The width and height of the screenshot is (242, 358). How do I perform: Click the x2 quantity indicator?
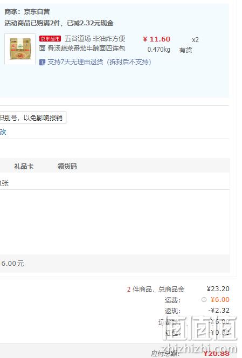tap(195, 40)
